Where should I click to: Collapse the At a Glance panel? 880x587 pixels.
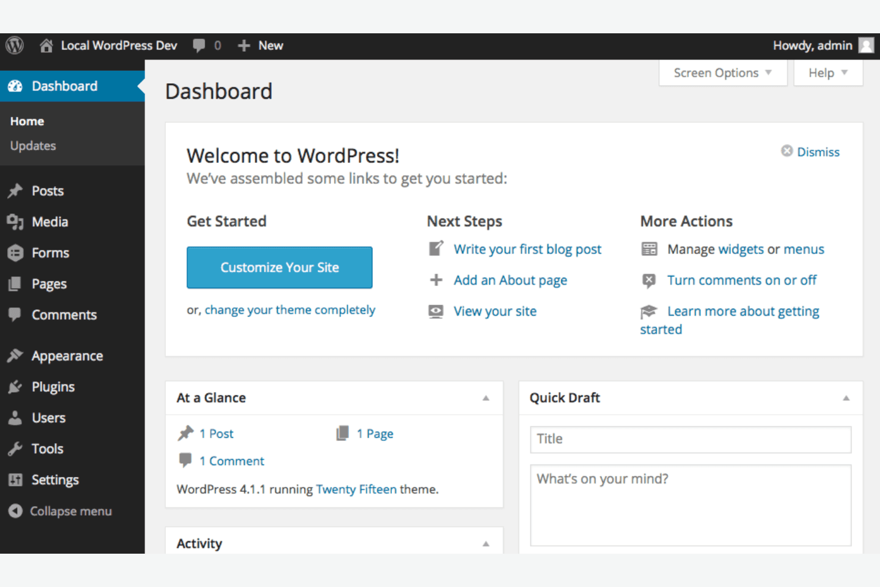coord(486,398)
